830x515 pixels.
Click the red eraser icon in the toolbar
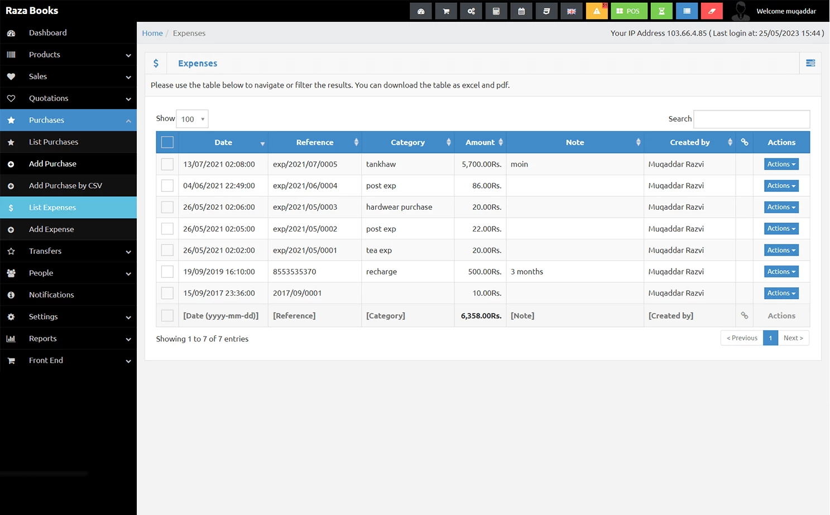[712, 11]
